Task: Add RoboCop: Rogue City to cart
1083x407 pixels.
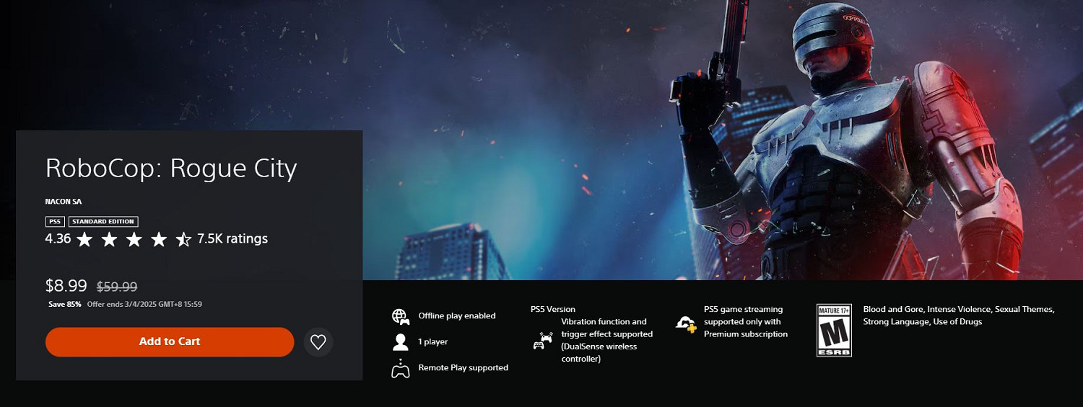Action: (170, 341)
